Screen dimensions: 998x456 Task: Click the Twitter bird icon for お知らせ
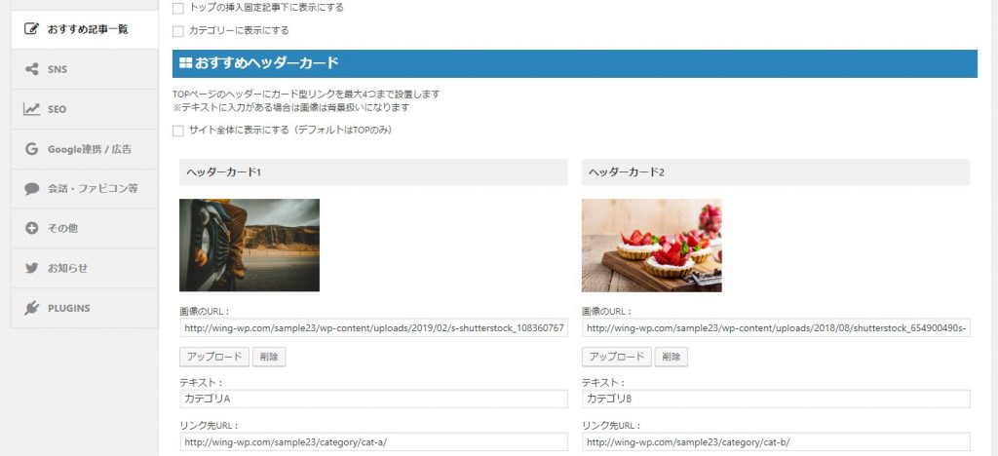click(31, 268)
